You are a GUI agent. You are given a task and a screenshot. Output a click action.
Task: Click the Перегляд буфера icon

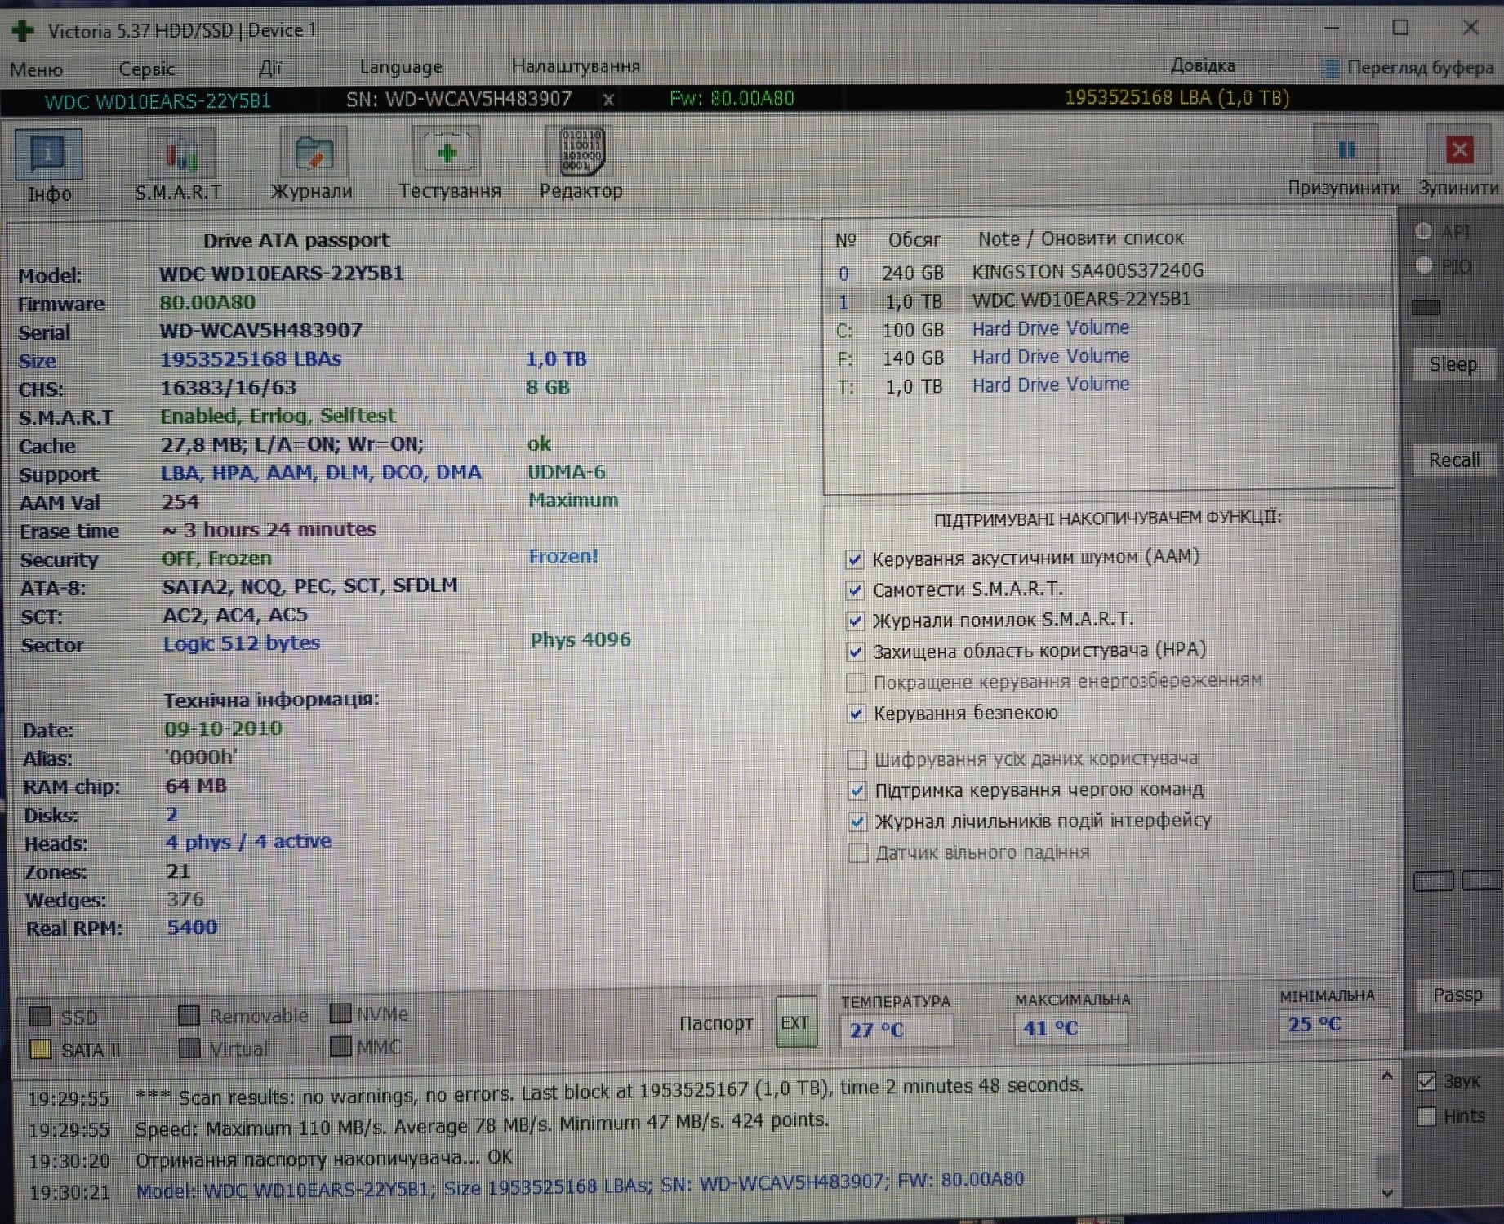[x=1330, y=69]
